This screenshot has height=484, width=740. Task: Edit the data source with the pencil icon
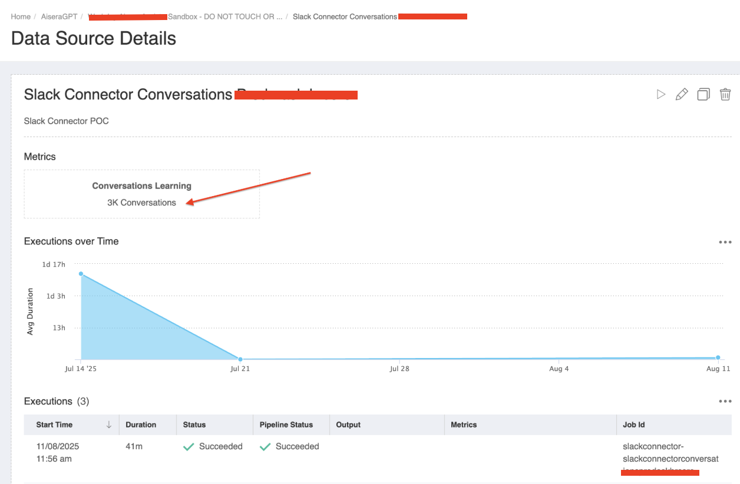tap(682, 94)
